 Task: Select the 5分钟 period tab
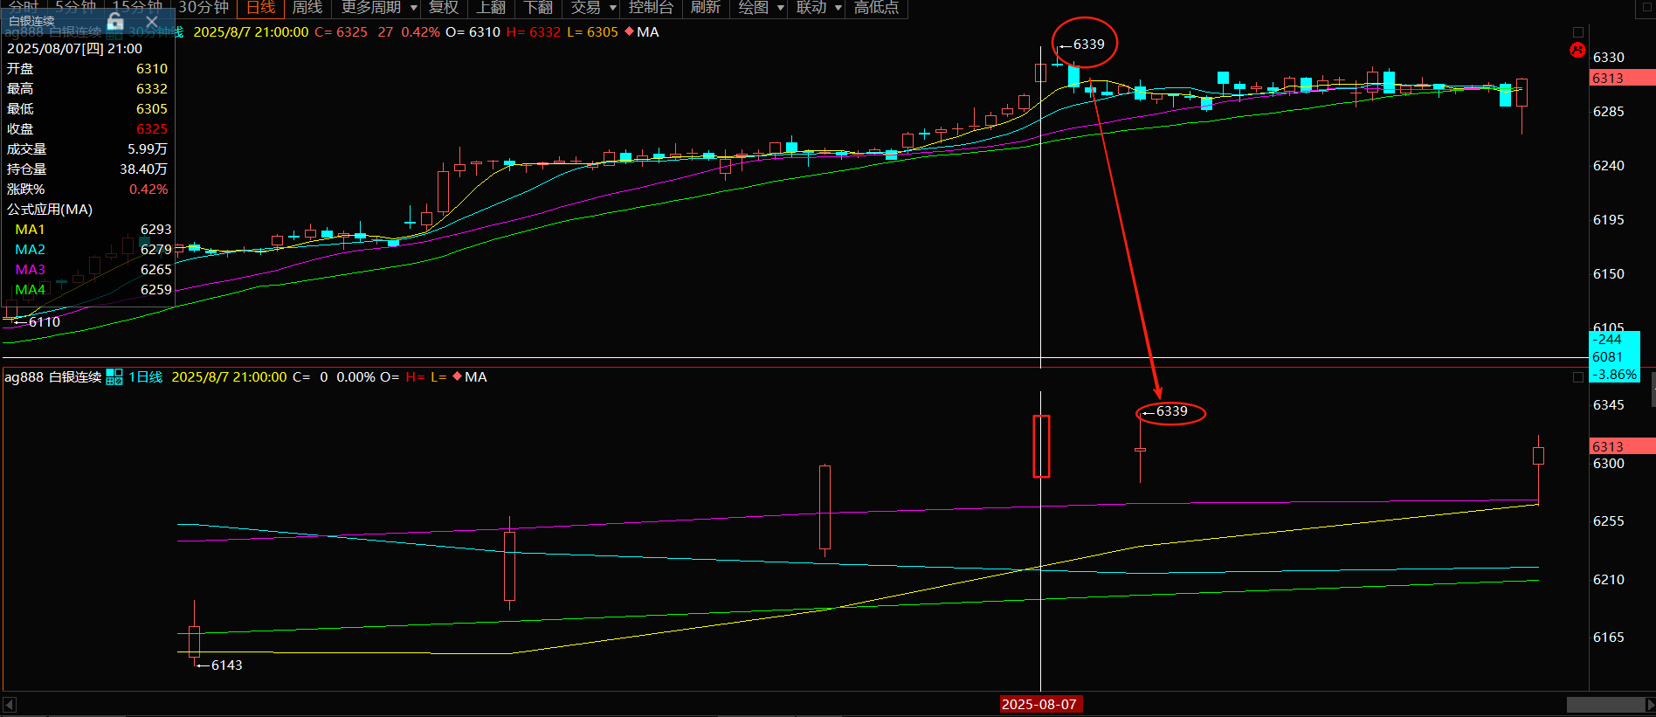[76, 7]
